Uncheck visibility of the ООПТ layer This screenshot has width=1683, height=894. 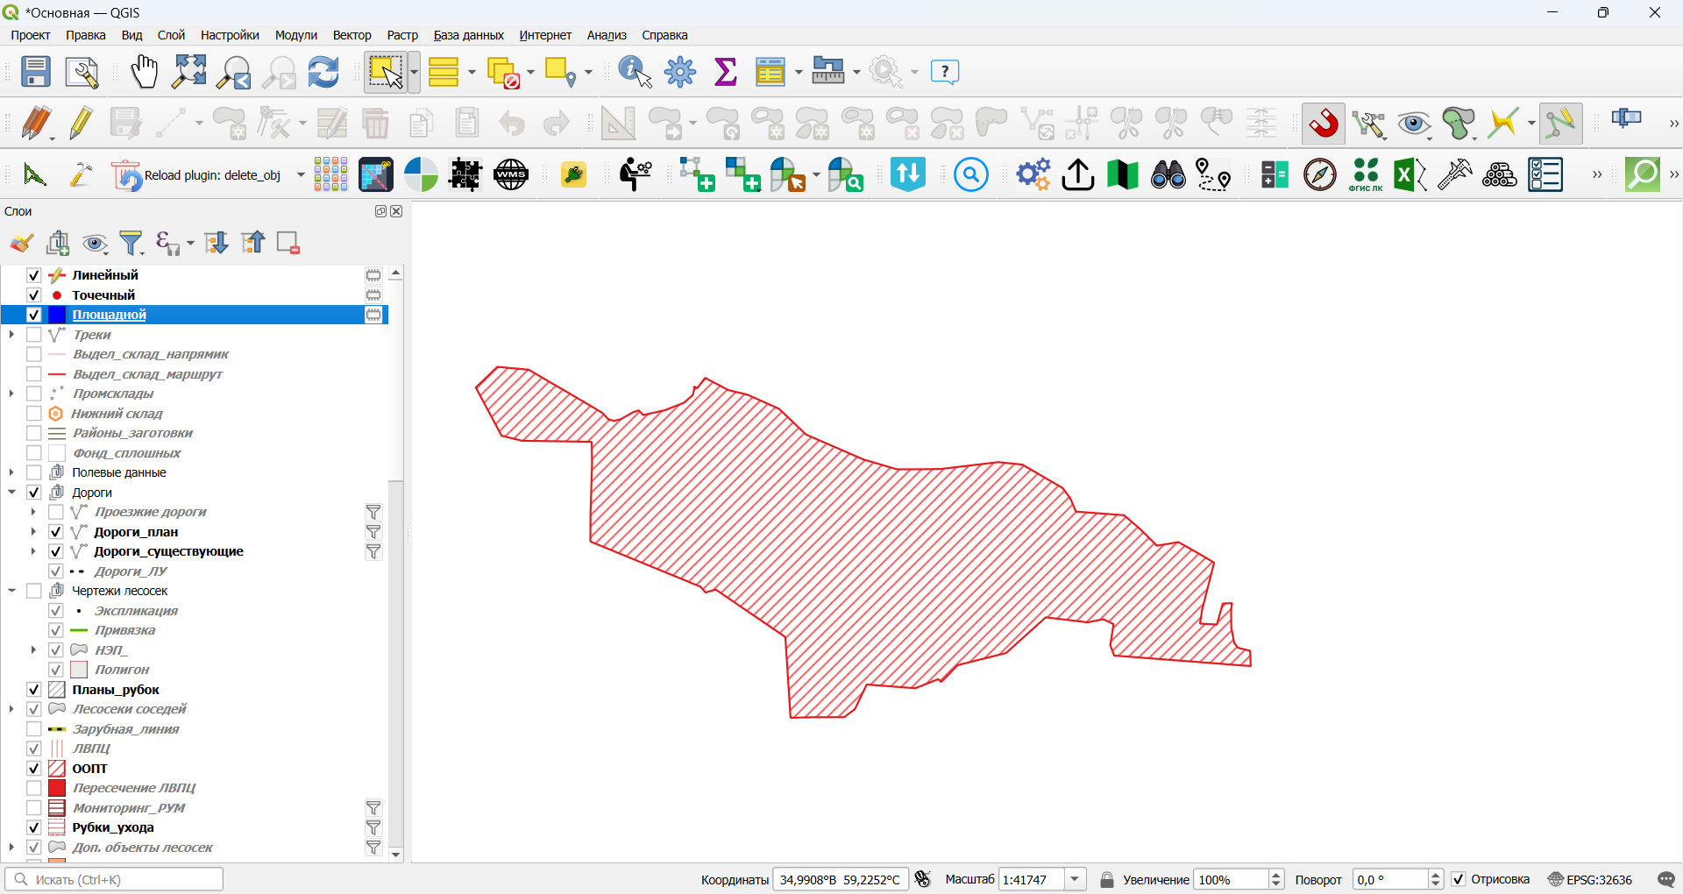coord(34,769)
